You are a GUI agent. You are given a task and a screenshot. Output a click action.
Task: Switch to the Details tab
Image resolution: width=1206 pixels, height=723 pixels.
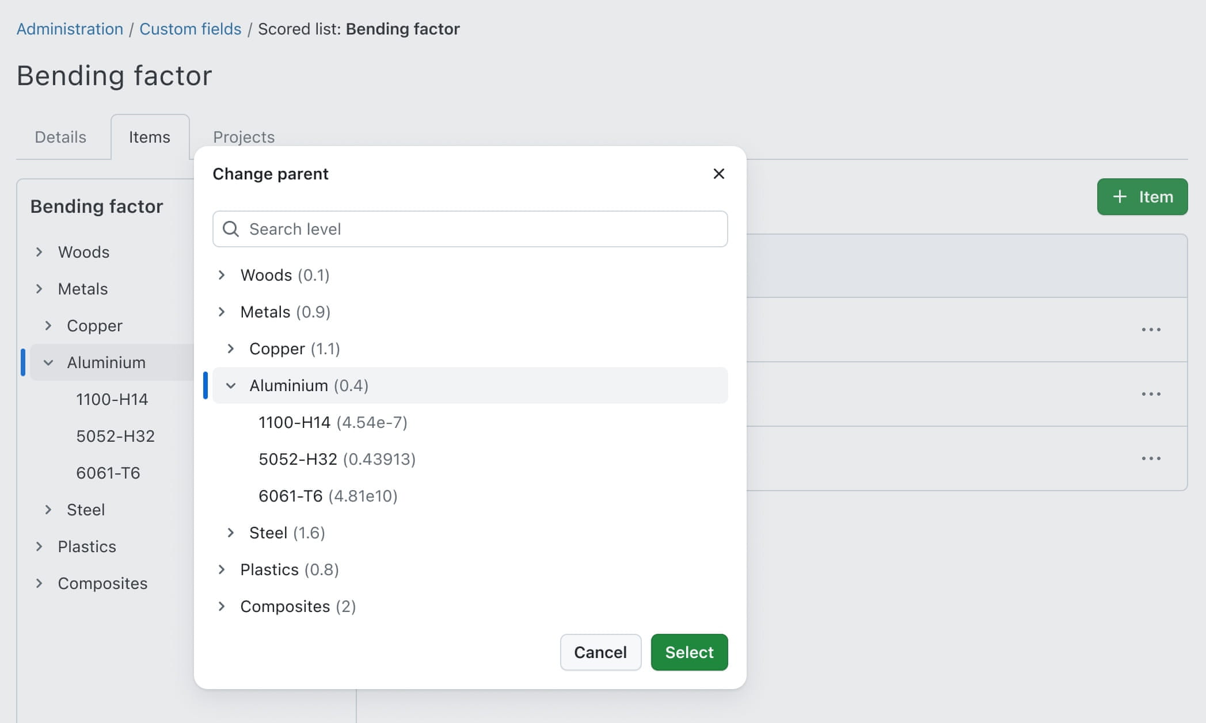pos(60,137)
